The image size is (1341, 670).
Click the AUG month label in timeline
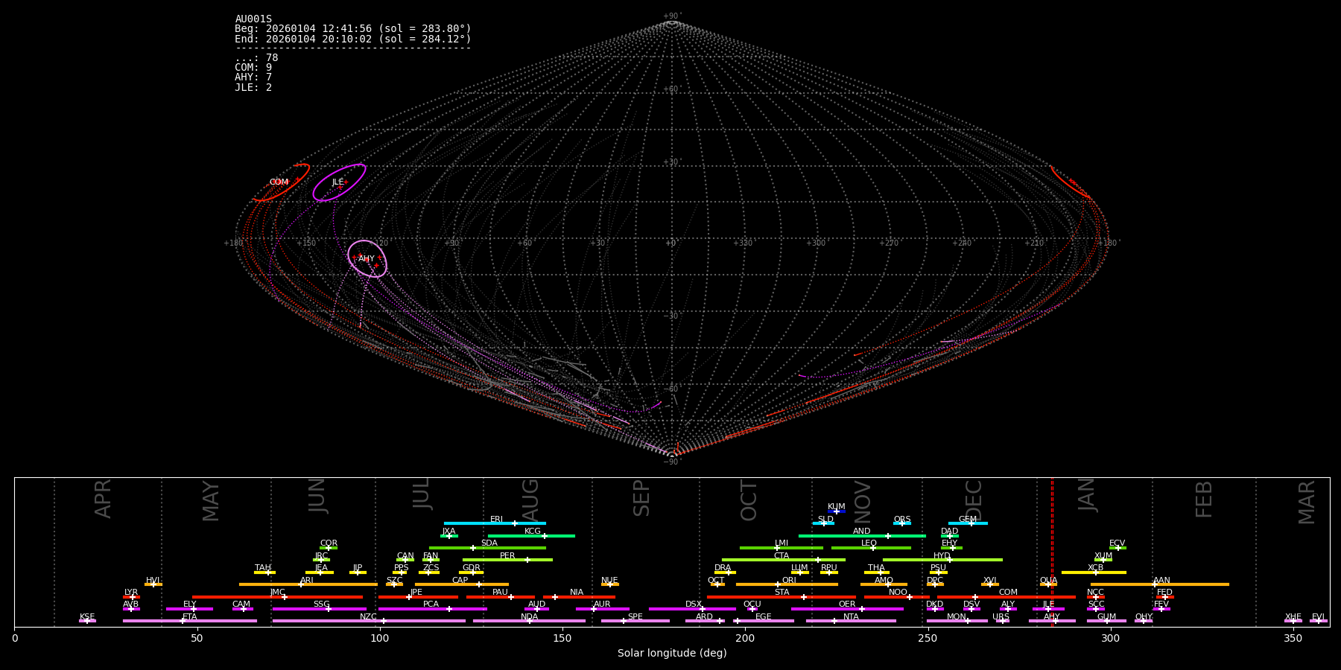530,499
